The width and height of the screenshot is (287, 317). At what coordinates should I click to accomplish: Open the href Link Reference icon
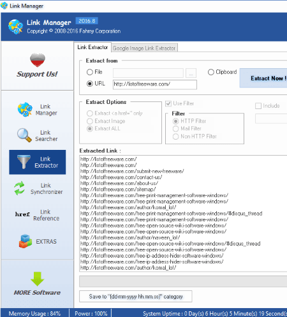[22, 214]
